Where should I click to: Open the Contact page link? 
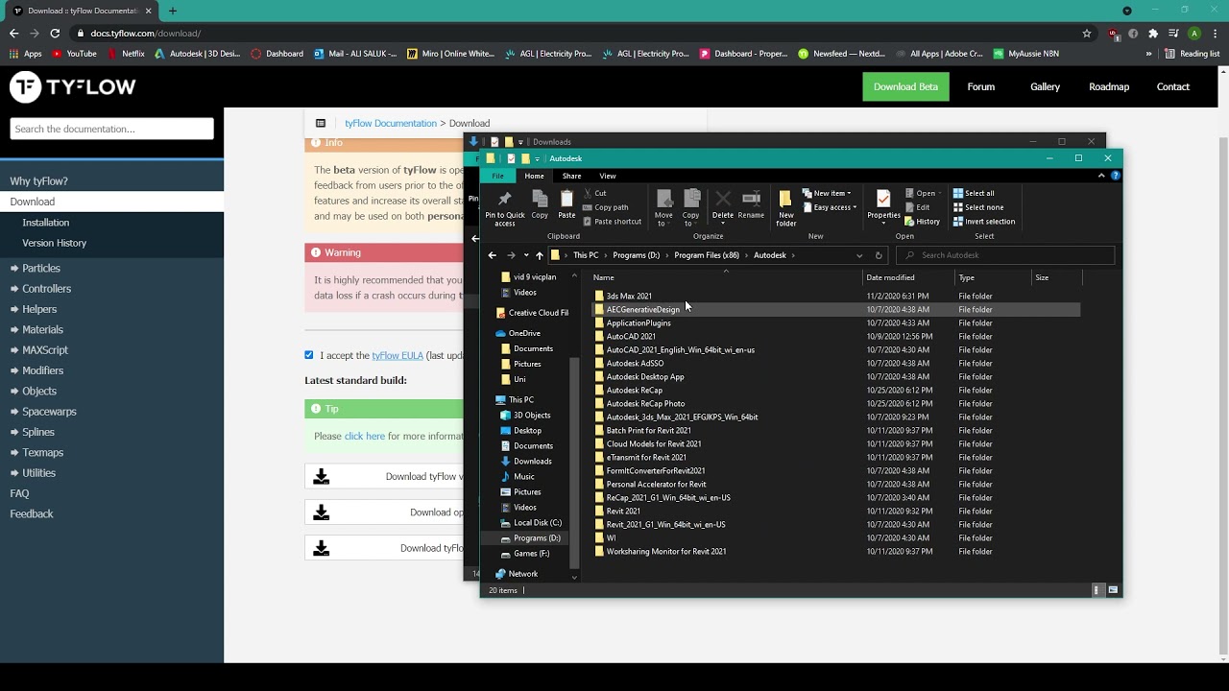click(1172, 86)
